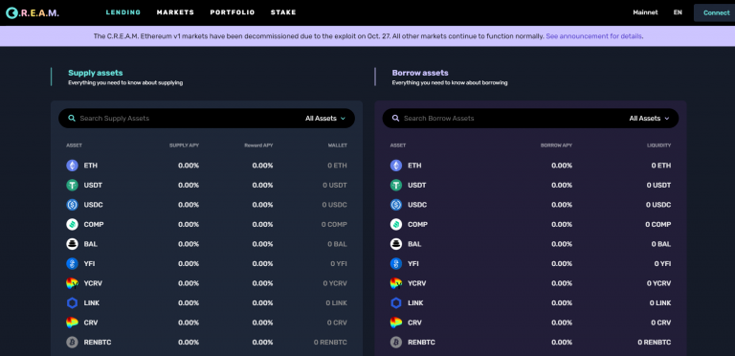735x356 pixels.
Task: Sort borrow table by LIQUIDITY header
Action: coord(659,145)
